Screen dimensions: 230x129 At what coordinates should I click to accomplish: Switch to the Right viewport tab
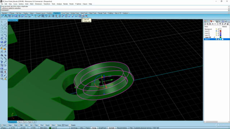coord(30,122)
